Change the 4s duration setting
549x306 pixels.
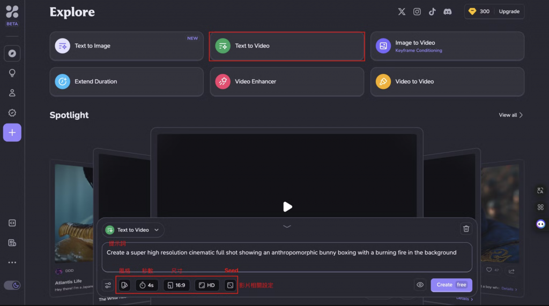pyautogui.click(x=147, y=285)
